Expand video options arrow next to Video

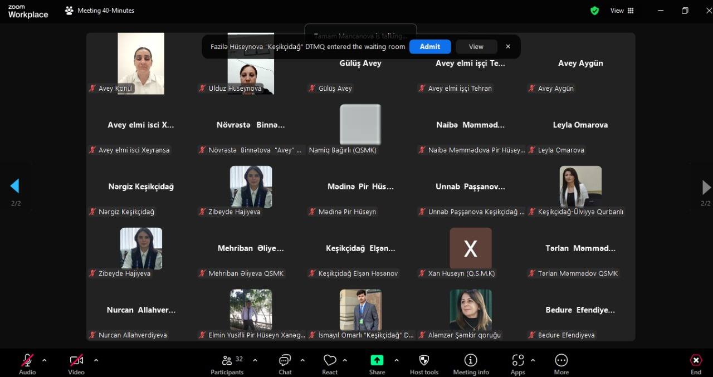96,360
